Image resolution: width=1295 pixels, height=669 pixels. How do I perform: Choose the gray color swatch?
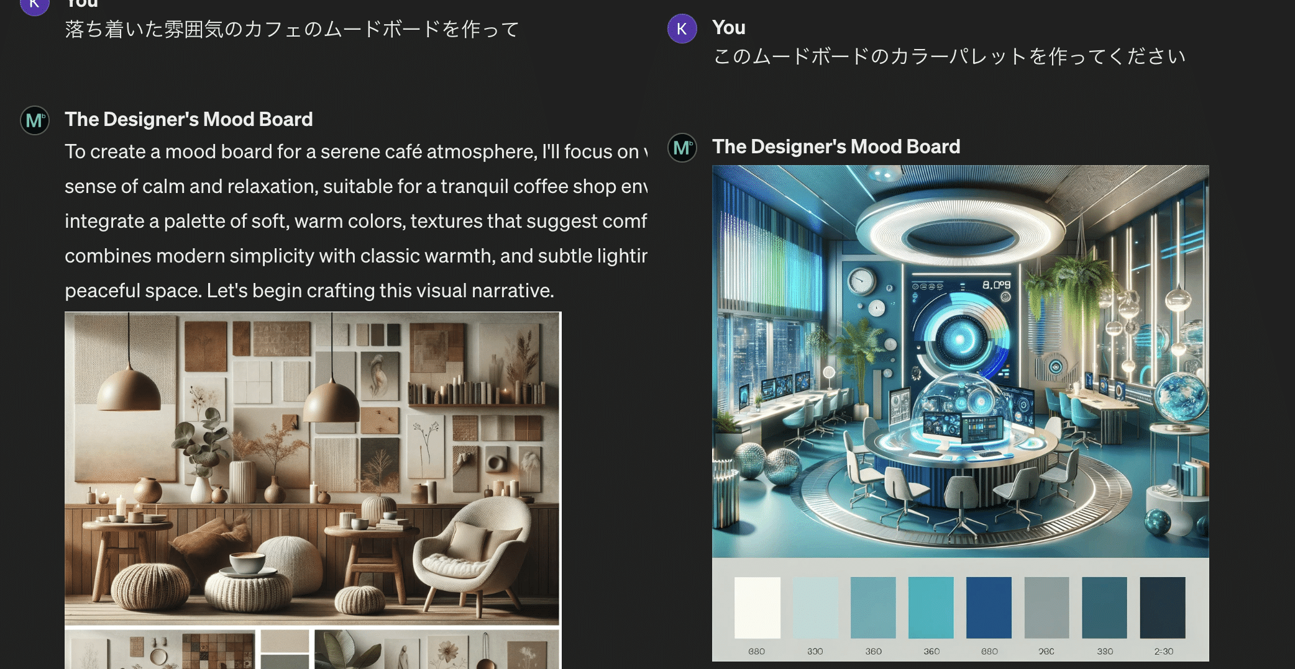(1046, 608)
